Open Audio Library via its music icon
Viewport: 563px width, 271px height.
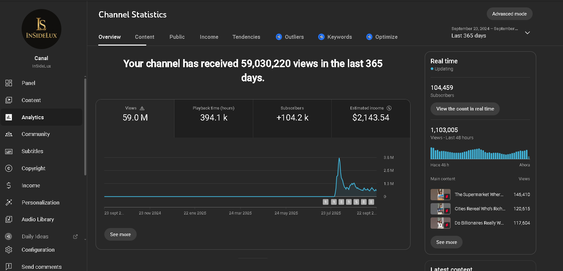(9, 219)
